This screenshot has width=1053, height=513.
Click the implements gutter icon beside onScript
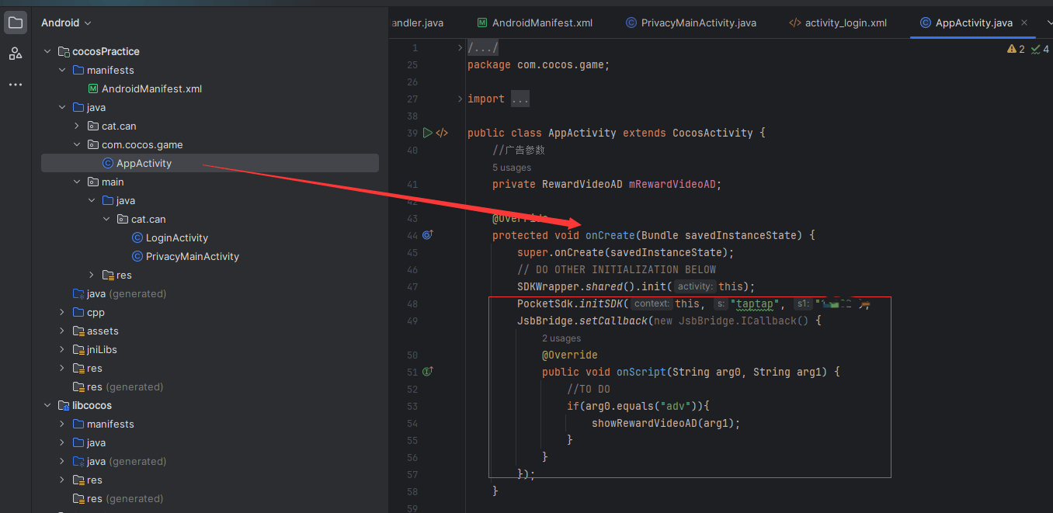[x=427, y=372]
